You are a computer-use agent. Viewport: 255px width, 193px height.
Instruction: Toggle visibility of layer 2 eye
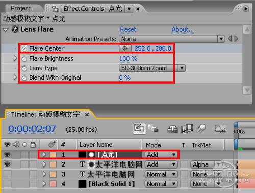click(x=7, y=164)
